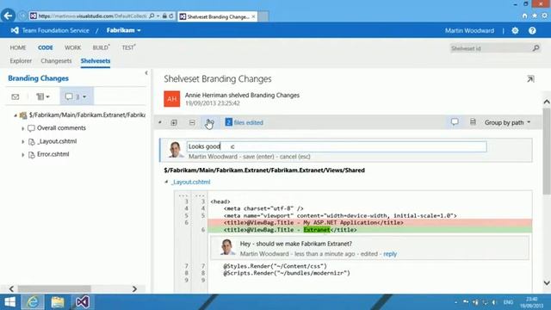Click the small collapse arrow in diff toolbar
551x310 pixels.
(160, 122)
